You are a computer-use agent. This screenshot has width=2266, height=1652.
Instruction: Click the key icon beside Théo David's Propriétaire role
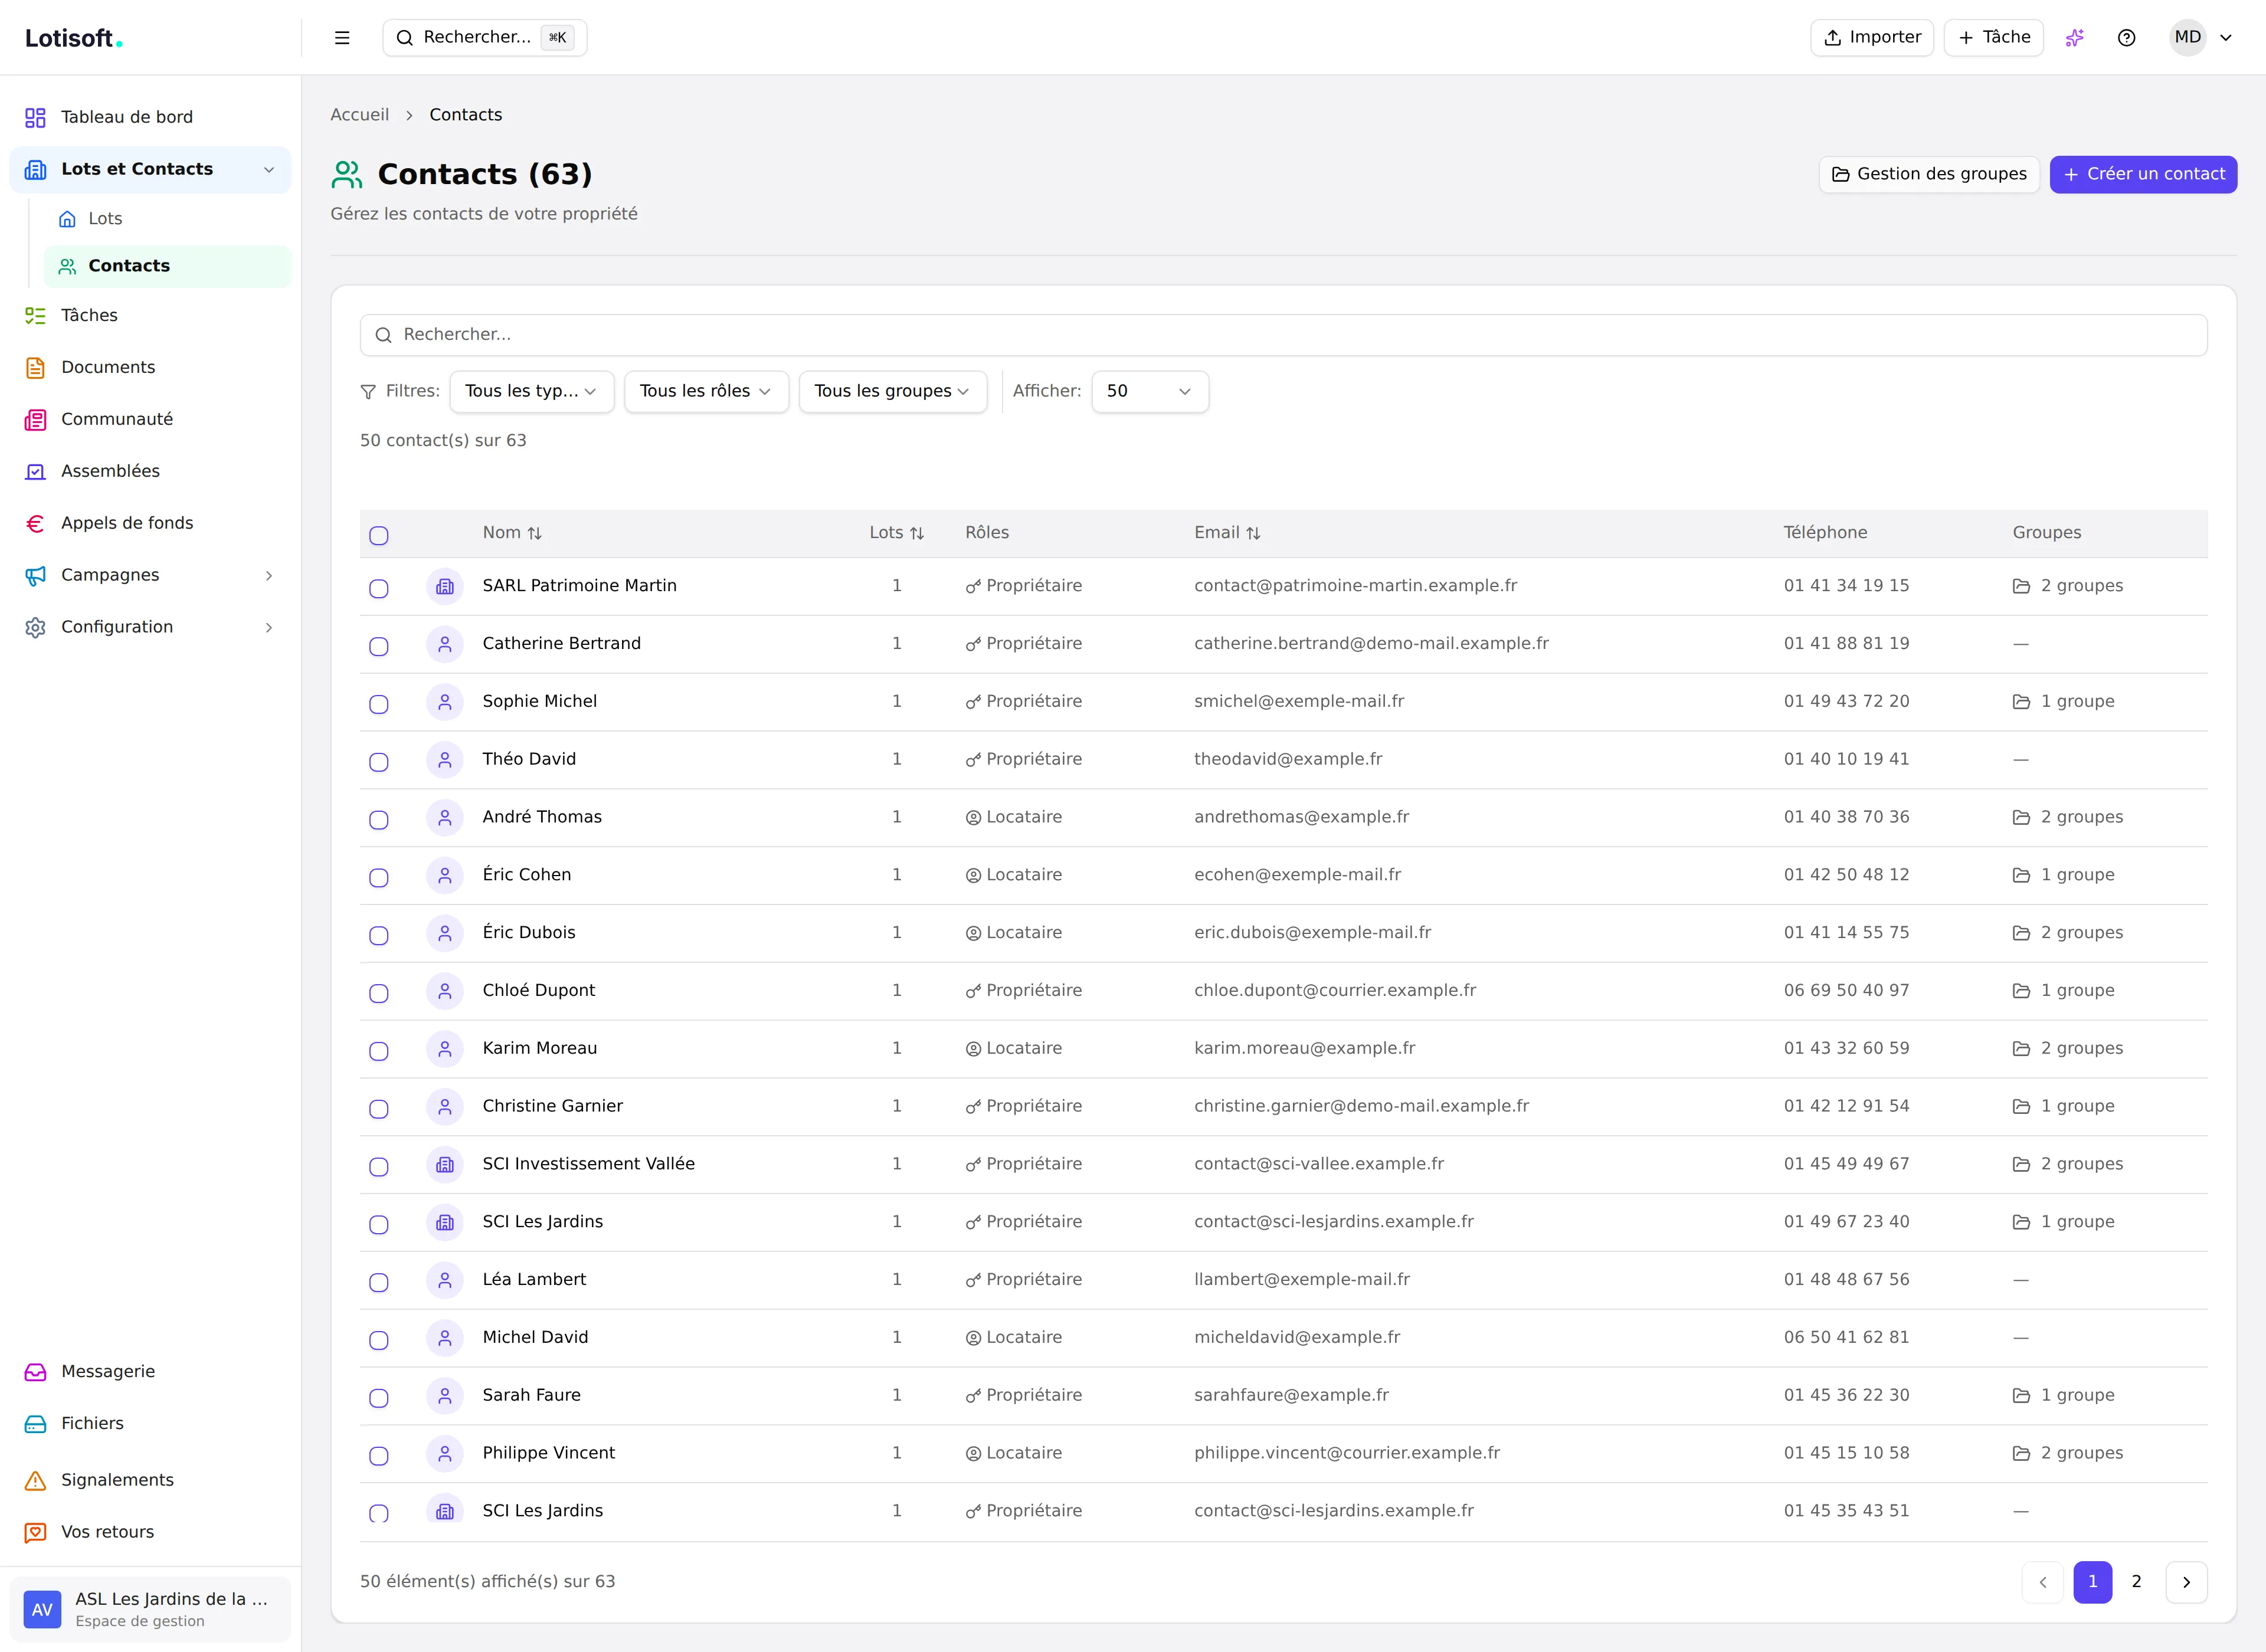coord(973,760)
